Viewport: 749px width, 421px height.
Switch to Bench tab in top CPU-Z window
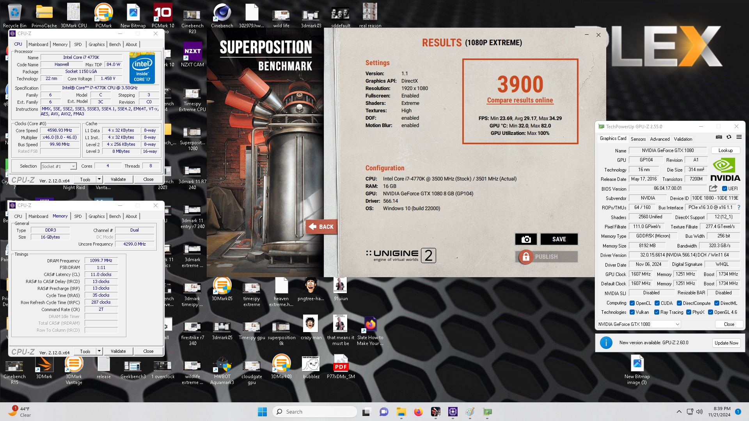[x=115, y=44]
